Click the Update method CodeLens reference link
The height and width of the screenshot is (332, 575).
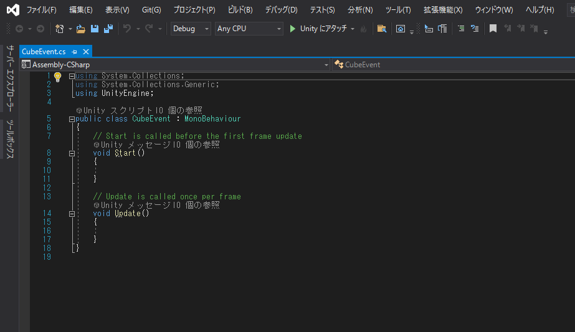point(197,205)
